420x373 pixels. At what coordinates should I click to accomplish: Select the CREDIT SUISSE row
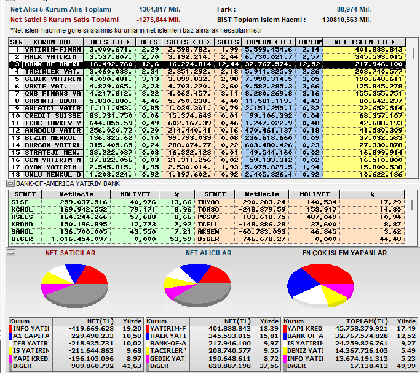pos(207,116)
